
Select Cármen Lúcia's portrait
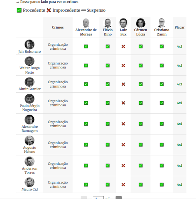tap(141, 23)
